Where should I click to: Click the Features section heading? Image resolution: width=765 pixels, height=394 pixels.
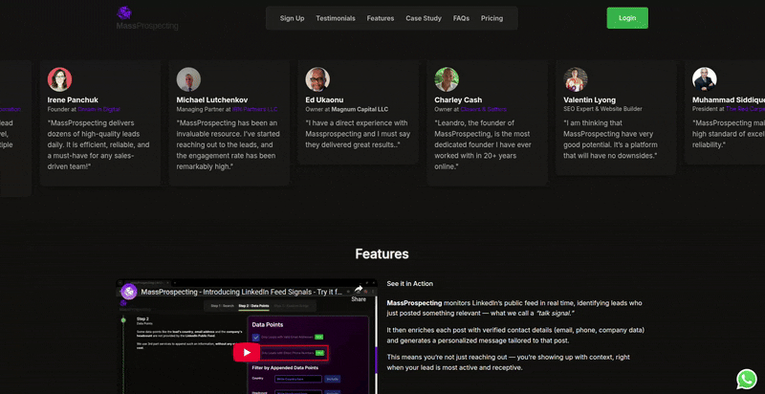(x=382, y=254)
